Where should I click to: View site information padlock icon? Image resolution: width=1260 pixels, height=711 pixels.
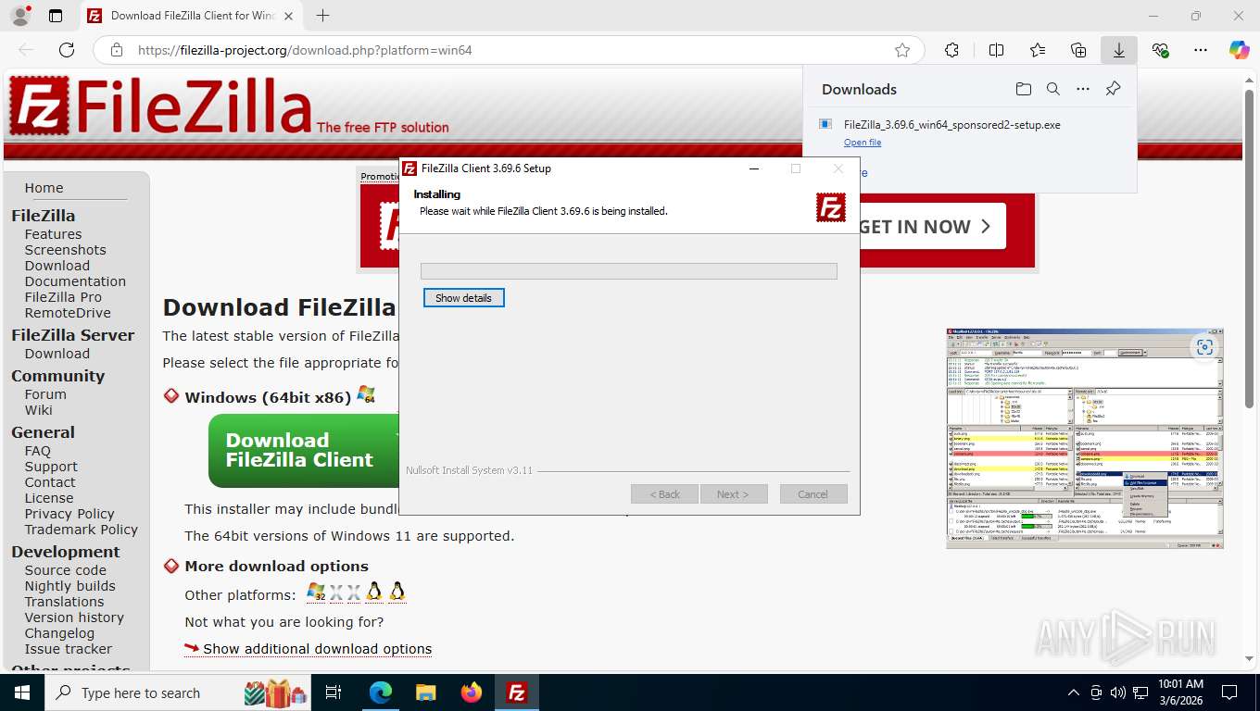[116, 50]
